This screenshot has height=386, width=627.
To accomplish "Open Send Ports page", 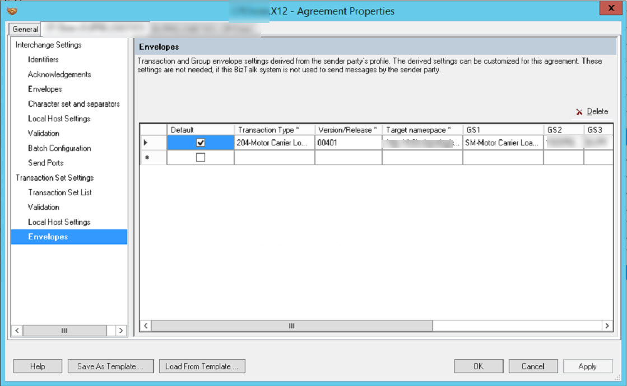I will 45,163.
